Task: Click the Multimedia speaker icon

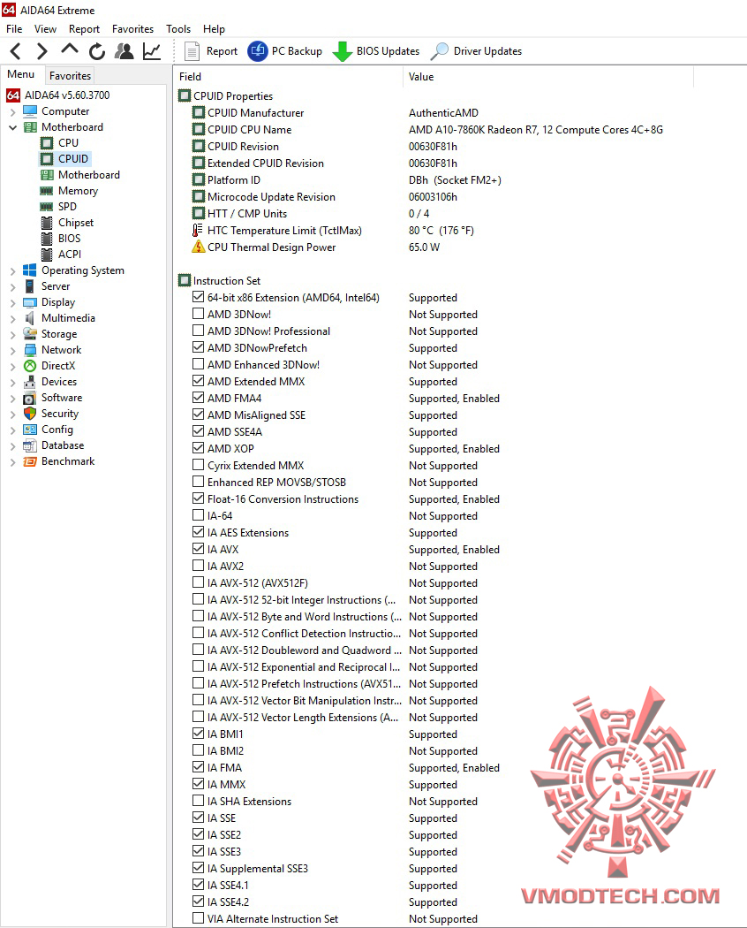Action: (29, 318)
